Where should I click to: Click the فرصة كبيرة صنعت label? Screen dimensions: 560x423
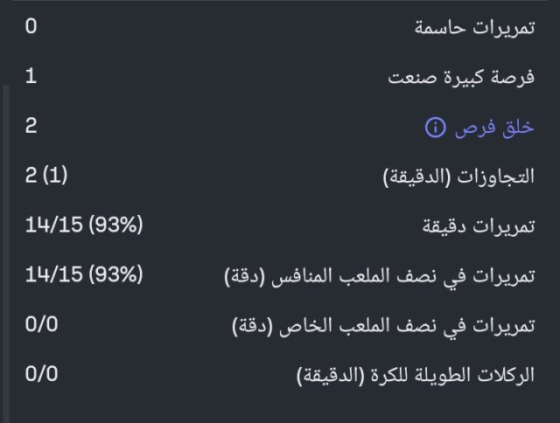tap(461, 78)
